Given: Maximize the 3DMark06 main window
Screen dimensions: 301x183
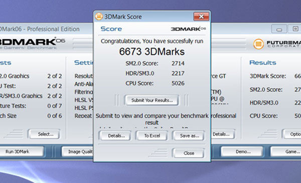Looking at the screenshot, I should [295, 29].
